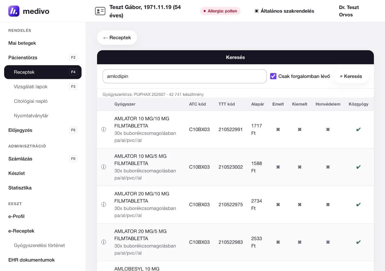Click Közgyógy checkmark in TTT 210523002 row
The width and height of the screenshot is (385, 271).
[x=358, y=167]
